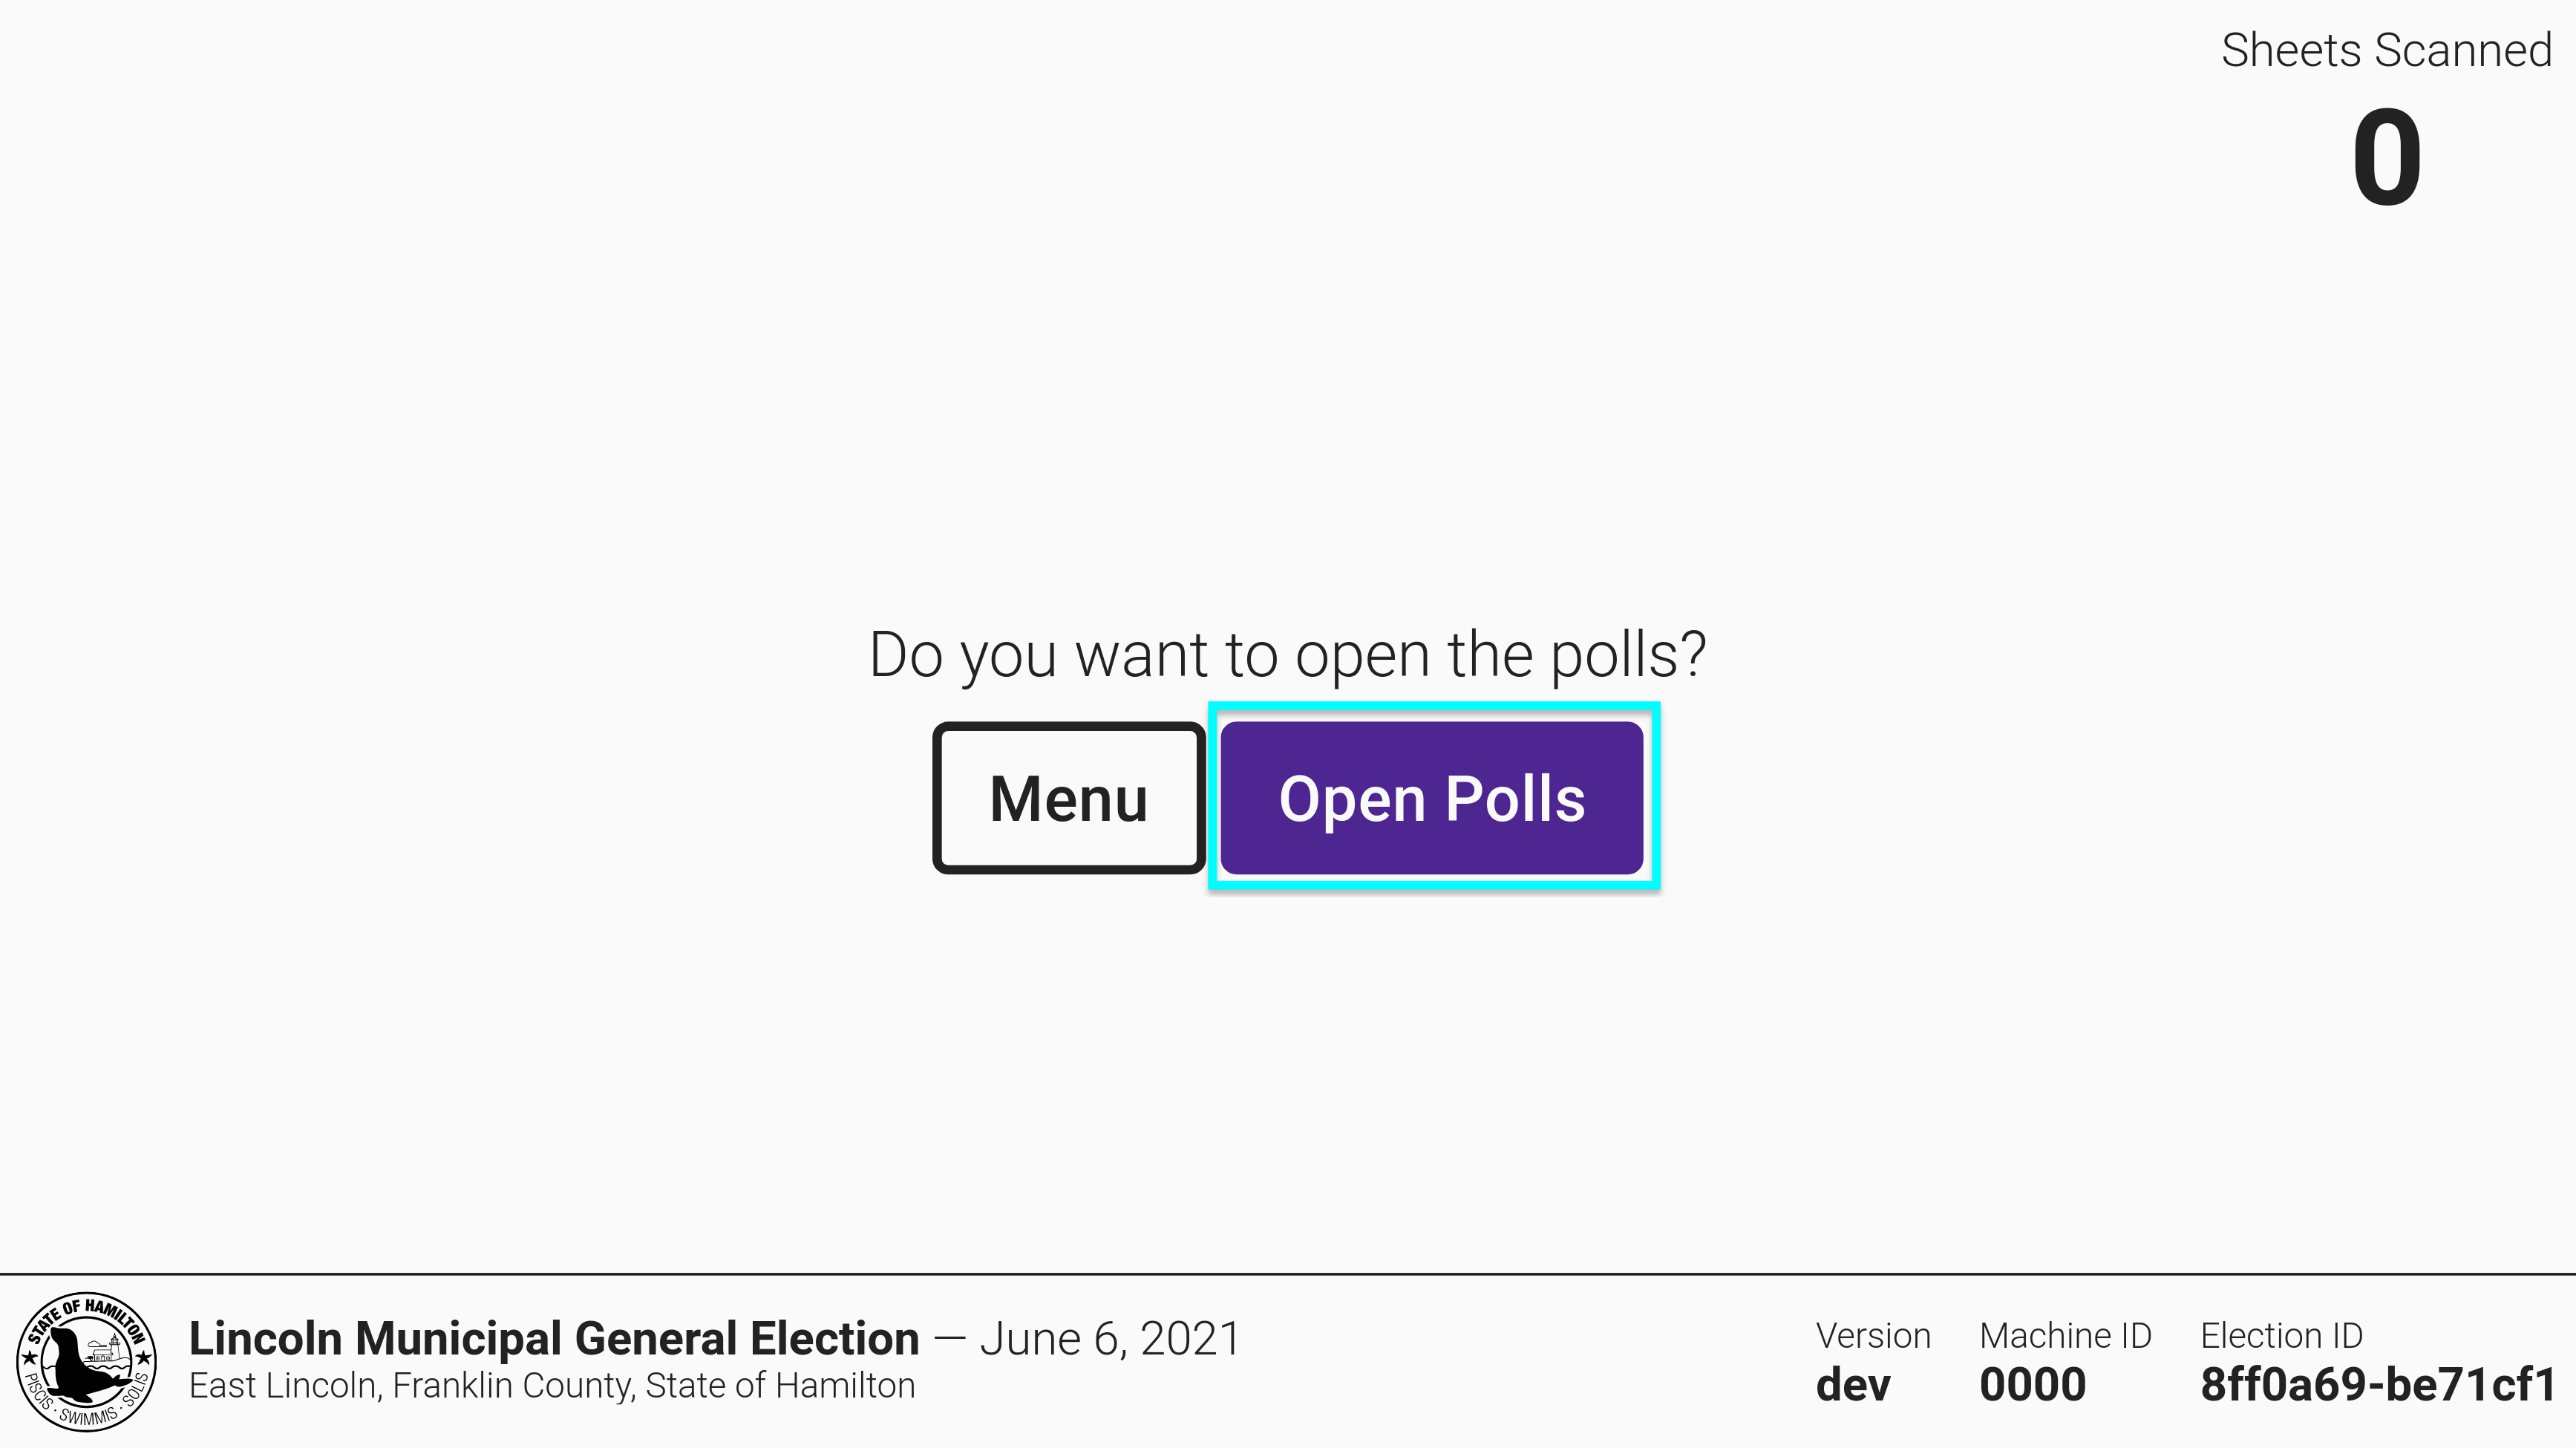Click the election ID value 8ff0a69-be71cf1
Viewport: 2576px width, 1448px height.
(2378, 1385)
